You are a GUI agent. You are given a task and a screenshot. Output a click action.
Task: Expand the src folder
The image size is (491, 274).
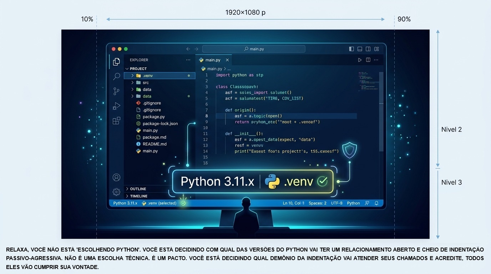pos(160,82)
